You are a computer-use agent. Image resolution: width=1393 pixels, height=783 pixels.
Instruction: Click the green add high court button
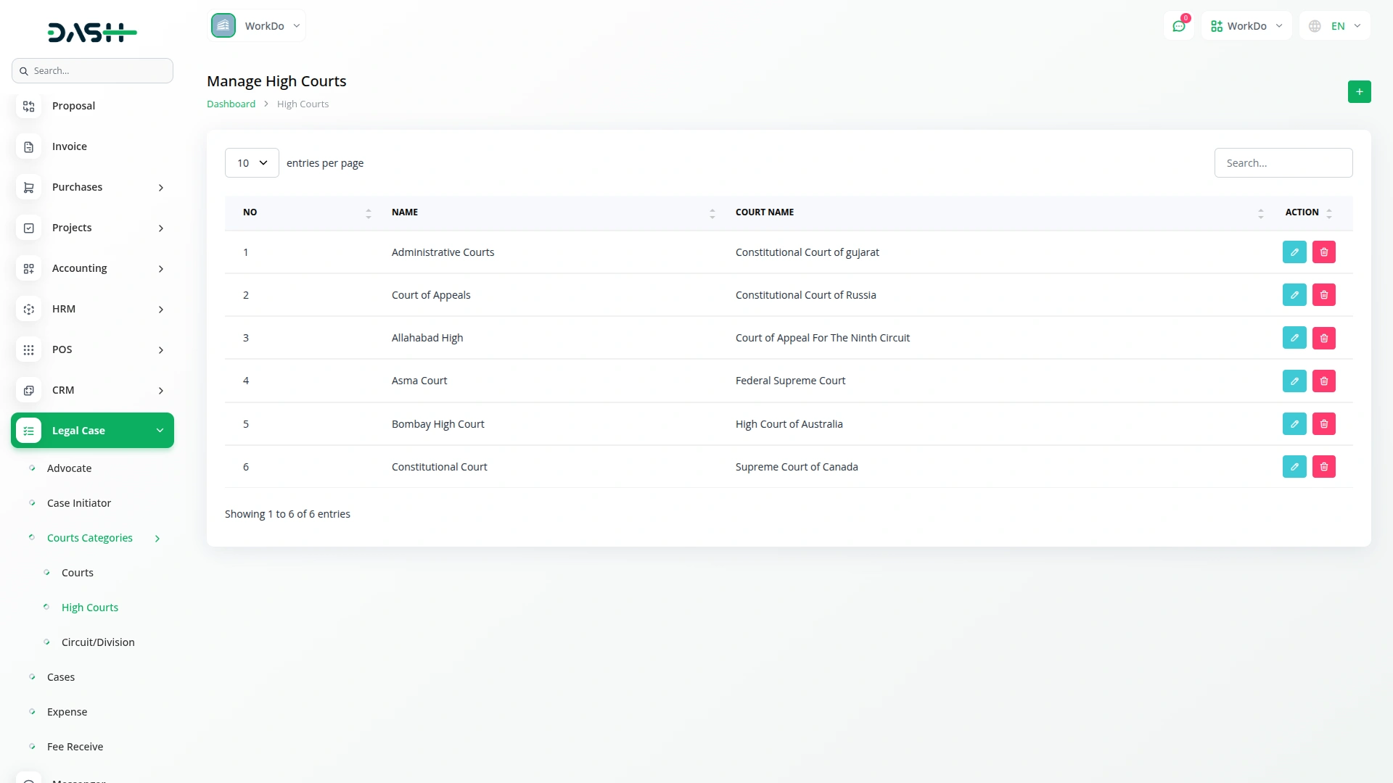(x=1359, y=92)
